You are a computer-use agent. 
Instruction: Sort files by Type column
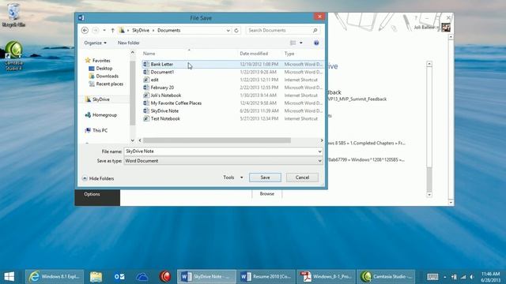point(289,54)
